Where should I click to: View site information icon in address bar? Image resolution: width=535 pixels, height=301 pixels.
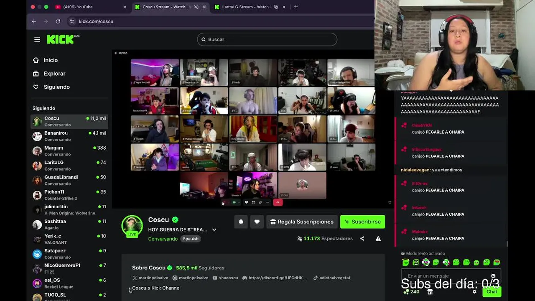point(72,21)
